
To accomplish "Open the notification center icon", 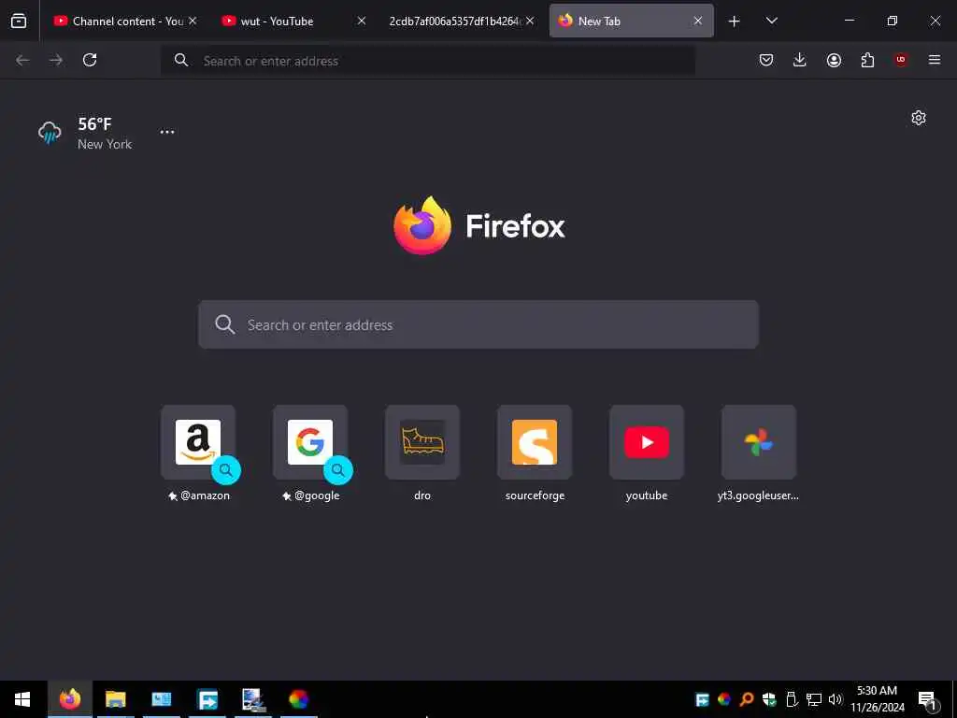I will pos(927,699).
